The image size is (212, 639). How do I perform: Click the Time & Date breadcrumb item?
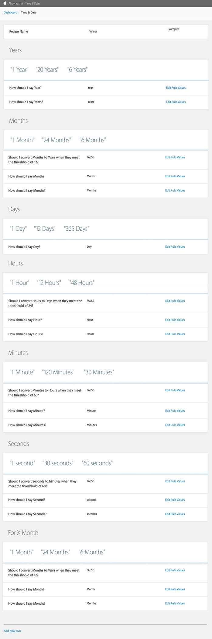[x=29, y=12]
